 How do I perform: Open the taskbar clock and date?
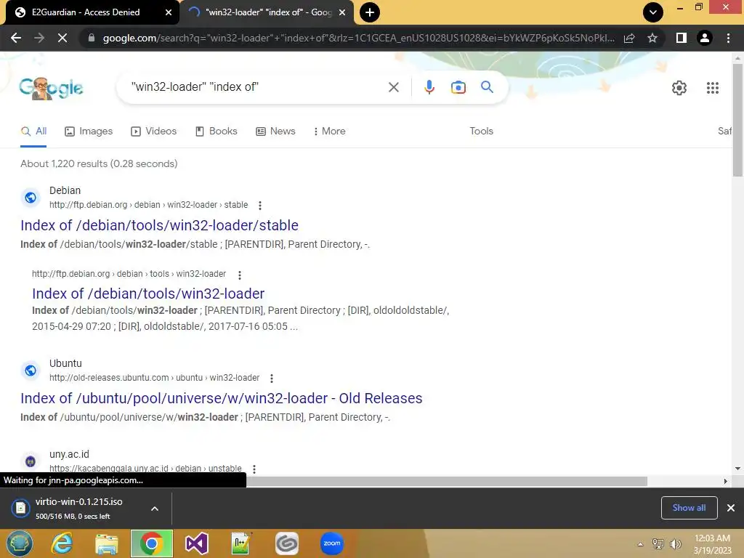[712, 544]
